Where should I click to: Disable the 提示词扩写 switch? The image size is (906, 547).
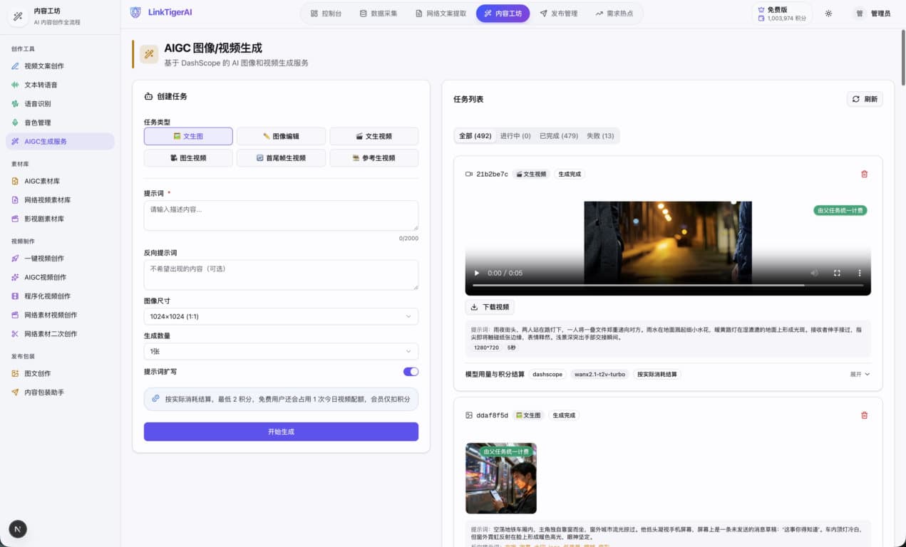(x=411, y=372)
